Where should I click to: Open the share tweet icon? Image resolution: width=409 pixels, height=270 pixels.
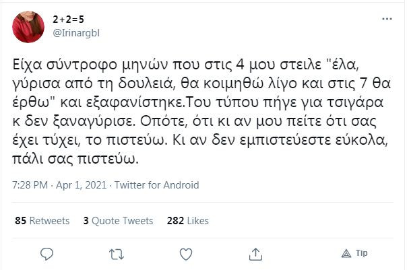(255, 254)
